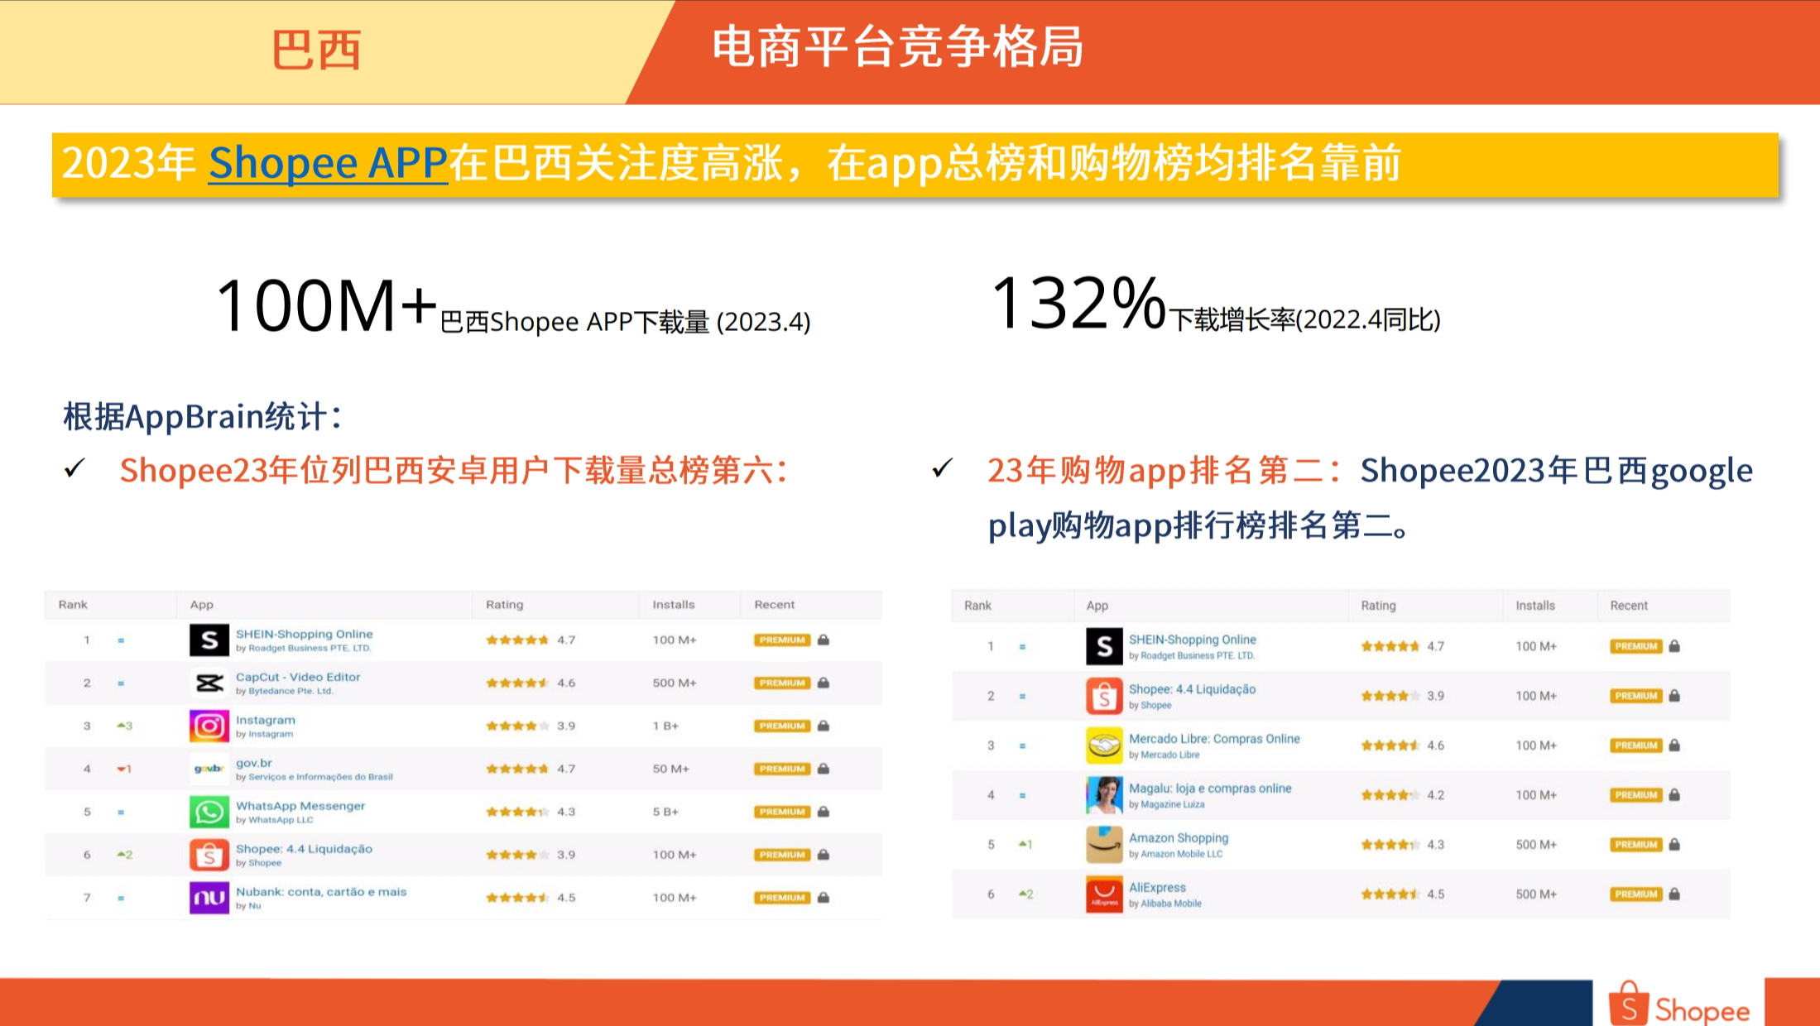Click the 132% growth statistic
Viewport: 1820px width, 1026px height.
(x=1078, y=303)
